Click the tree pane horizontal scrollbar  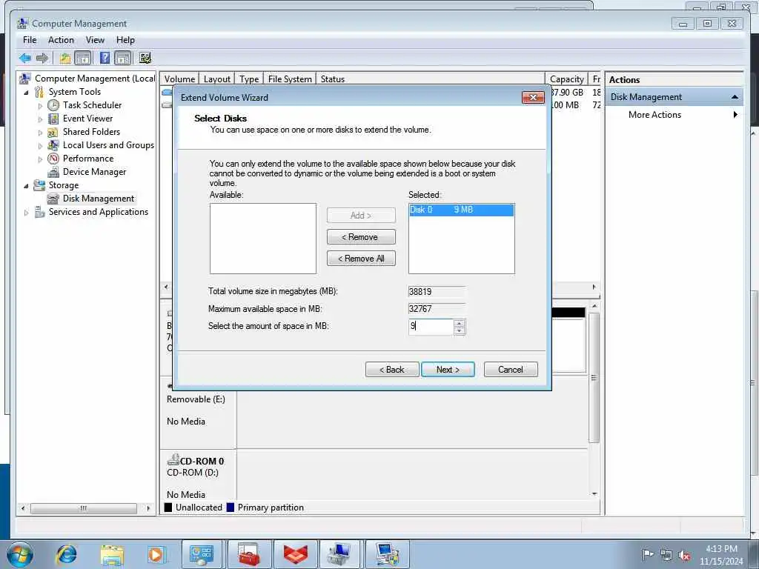coord(83,508)
